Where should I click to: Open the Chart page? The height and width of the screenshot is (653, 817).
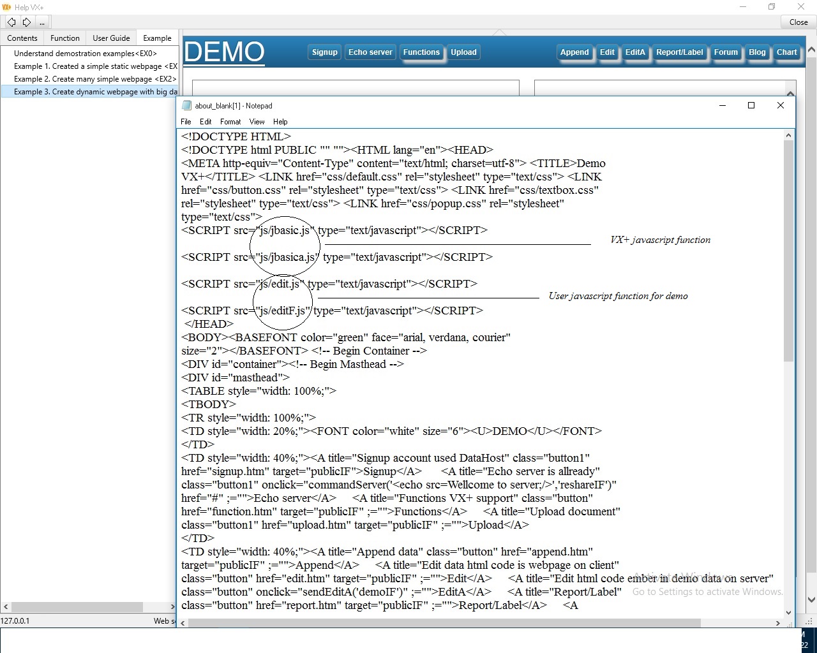coord(787,52)
